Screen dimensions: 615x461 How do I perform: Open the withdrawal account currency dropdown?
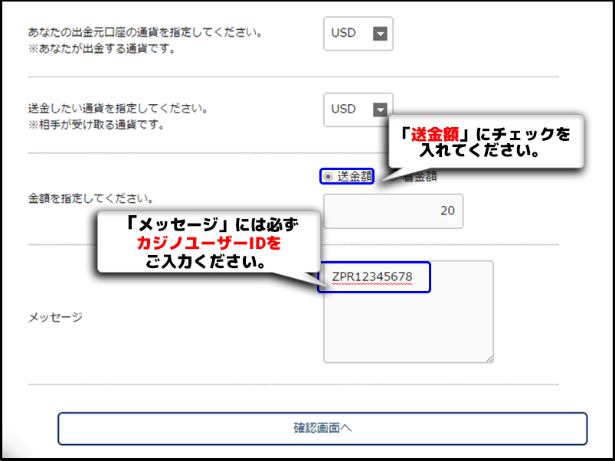358,34
